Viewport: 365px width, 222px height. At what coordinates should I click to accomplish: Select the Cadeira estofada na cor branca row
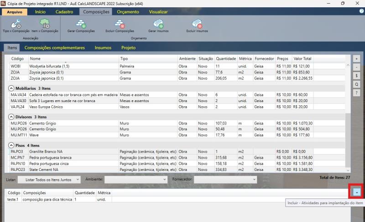[x=177, y=95]
